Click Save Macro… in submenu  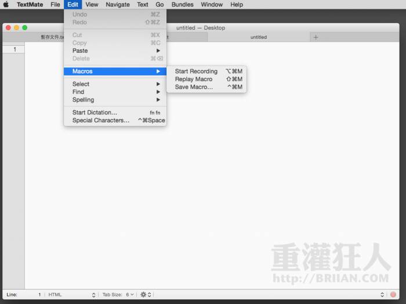(206, 87)
